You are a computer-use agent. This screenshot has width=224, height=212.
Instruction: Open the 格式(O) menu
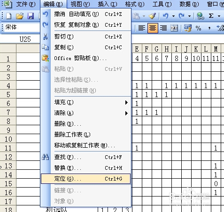135,4
